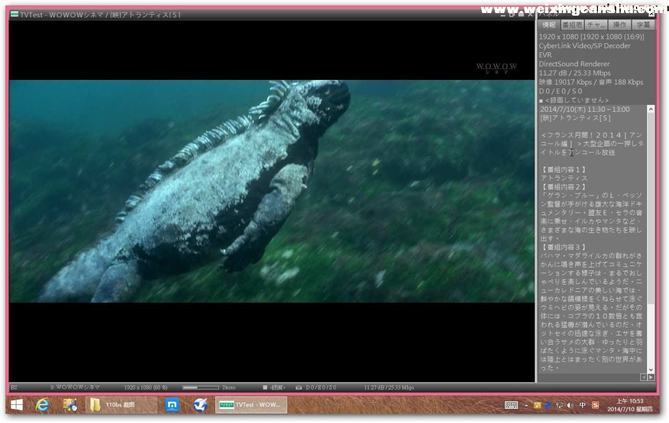
Task: Click the previous program arrow below info panel
Action: point(643,377)
